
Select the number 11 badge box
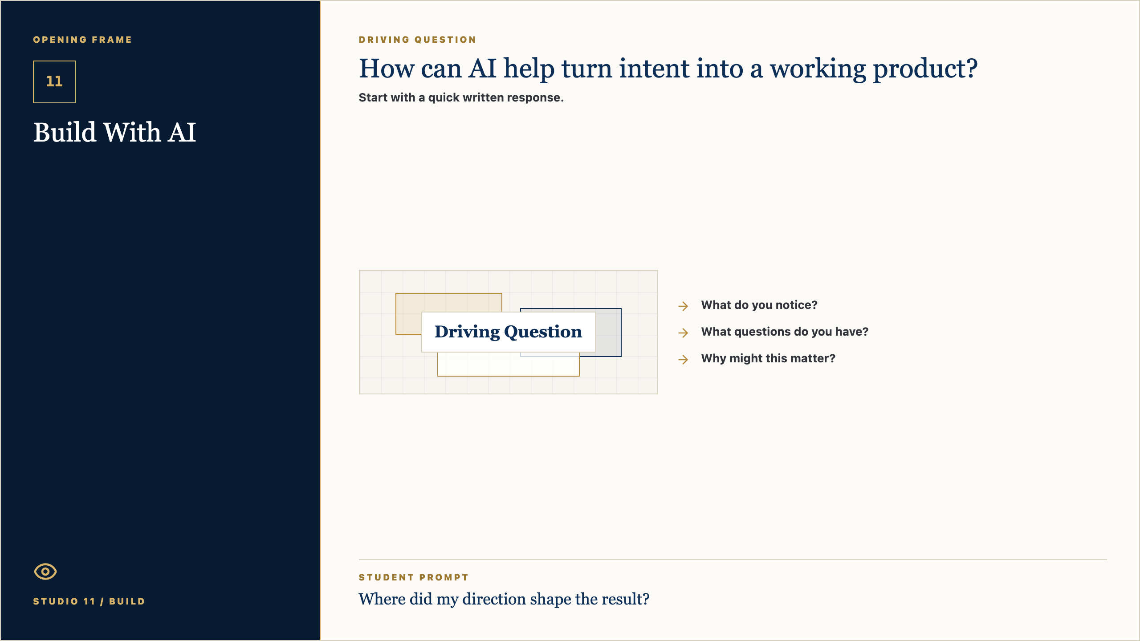54,82
